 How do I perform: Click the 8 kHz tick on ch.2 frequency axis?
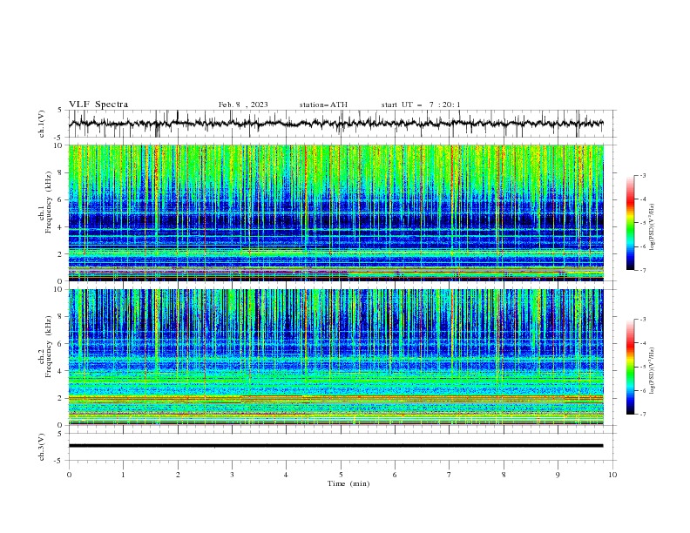pyautogui.click(x=61, y=317)
